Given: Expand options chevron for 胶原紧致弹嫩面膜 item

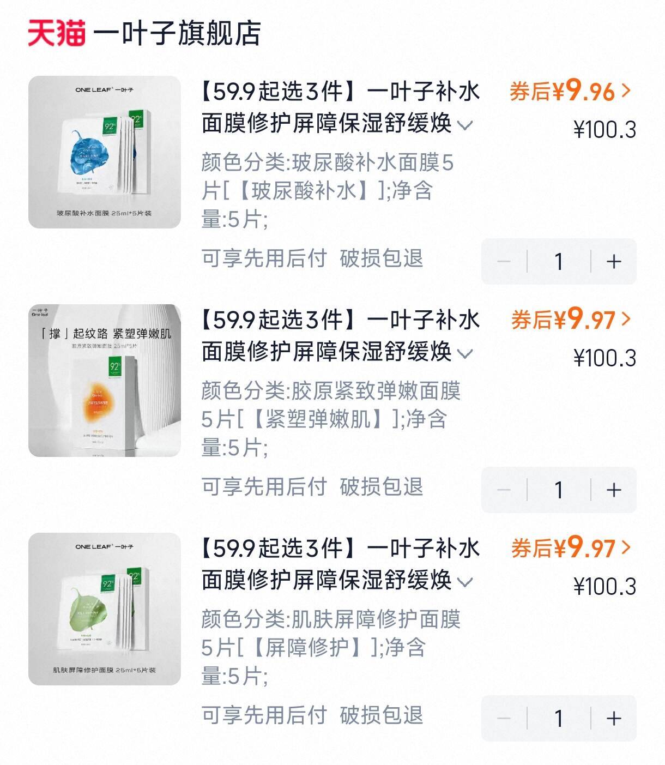Looking at the screenshot, I should (465, 354).
